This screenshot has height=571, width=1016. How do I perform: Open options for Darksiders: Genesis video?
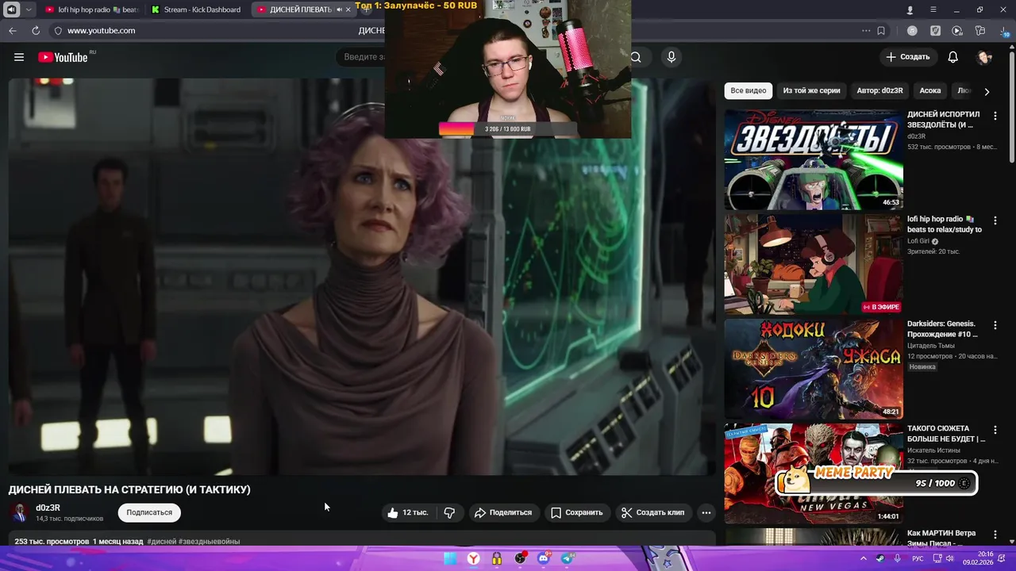[995, 325]
